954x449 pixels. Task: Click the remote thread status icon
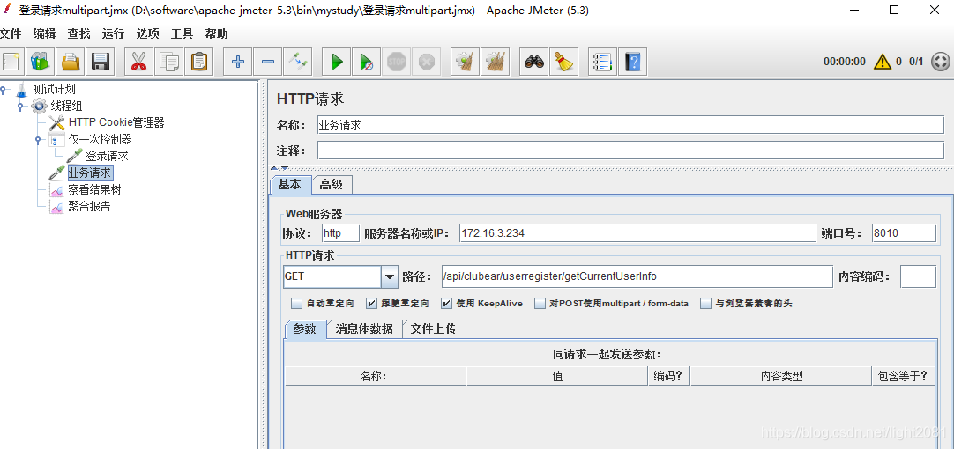click(x=940, y=62)
